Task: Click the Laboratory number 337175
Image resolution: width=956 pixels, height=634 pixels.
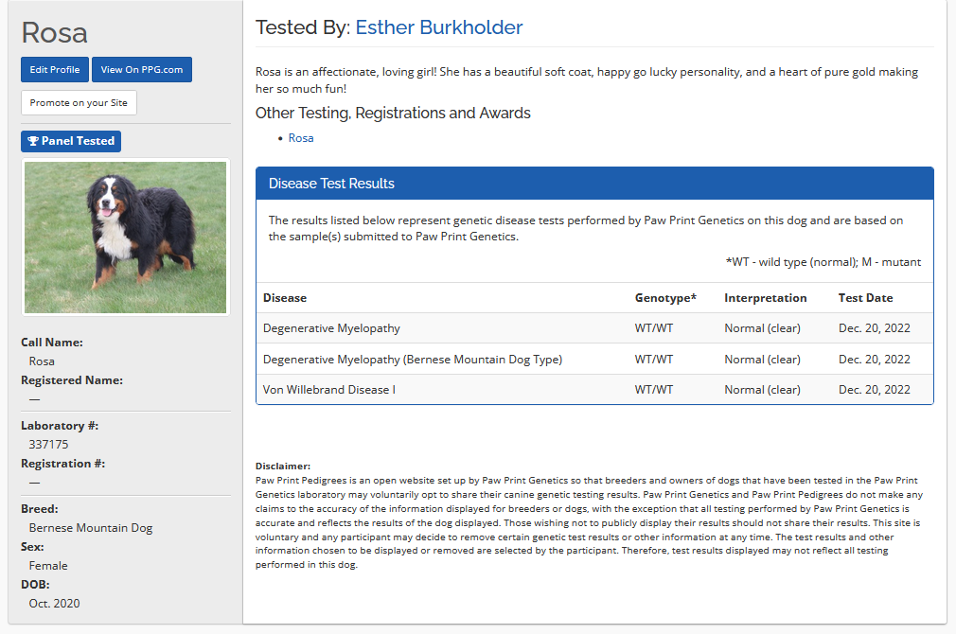Action: 49,445
